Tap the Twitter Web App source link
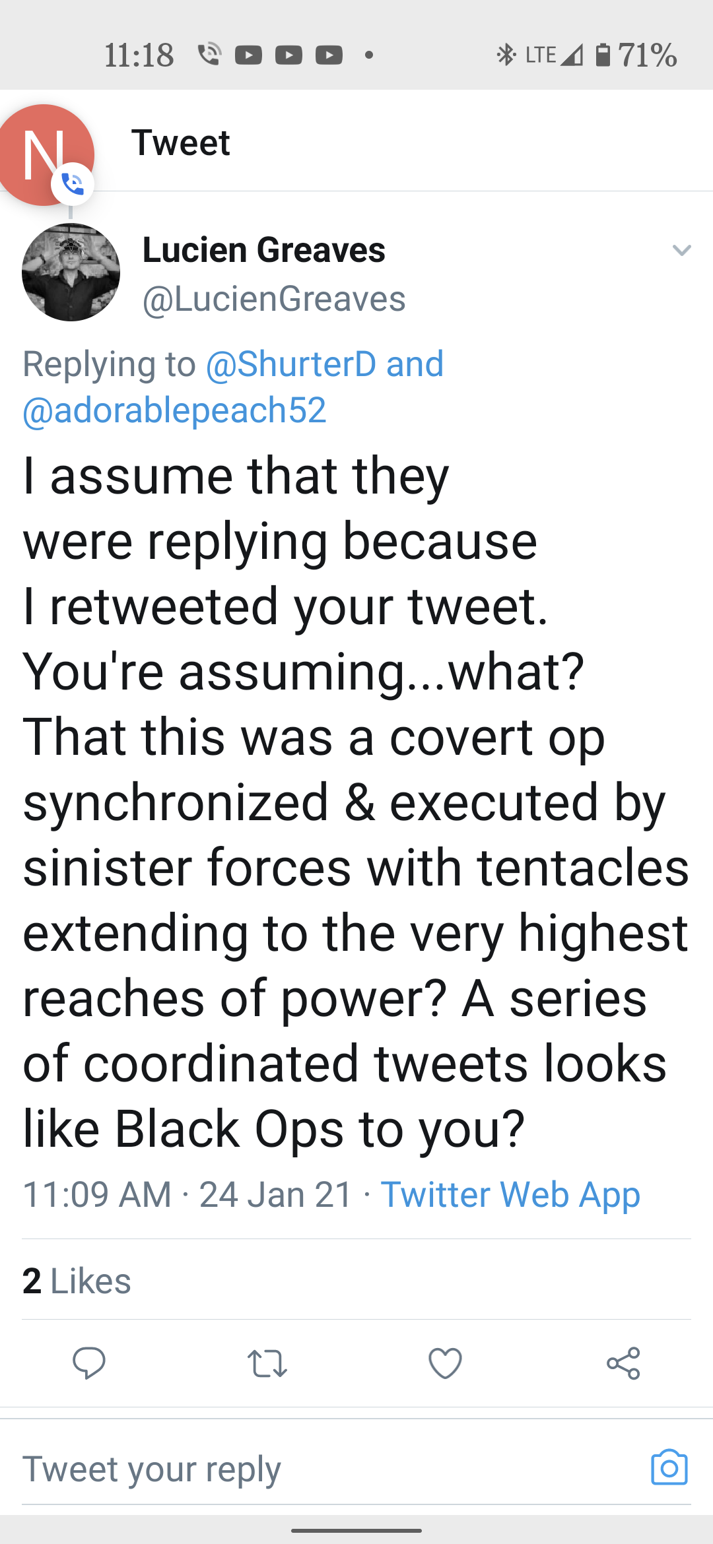Screen dimensions: 713x1544 (510, 1195)
